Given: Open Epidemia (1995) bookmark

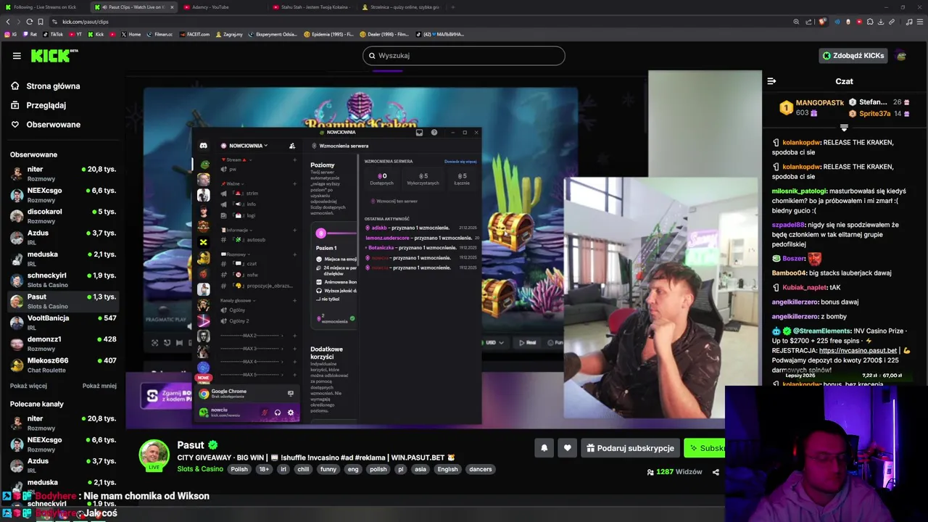Looking at the screenshot, I should click(328, 34).
